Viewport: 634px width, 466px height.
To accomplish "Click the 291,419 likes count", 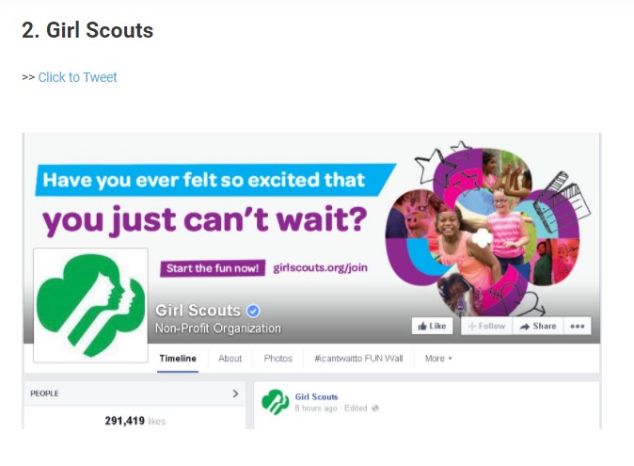I will click(x=135, y=421).
